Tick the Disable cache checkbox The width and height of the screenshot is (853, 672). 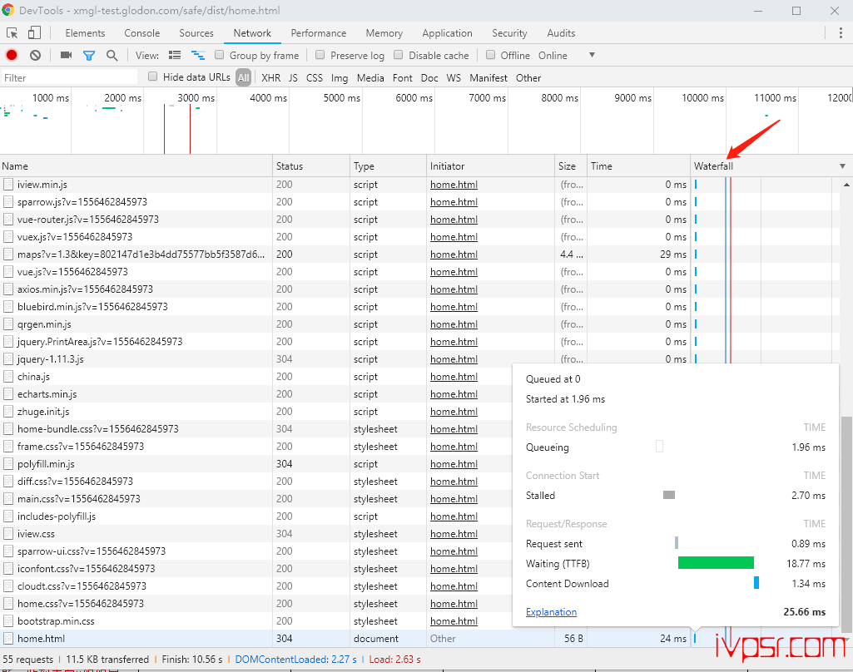point(399,55)
